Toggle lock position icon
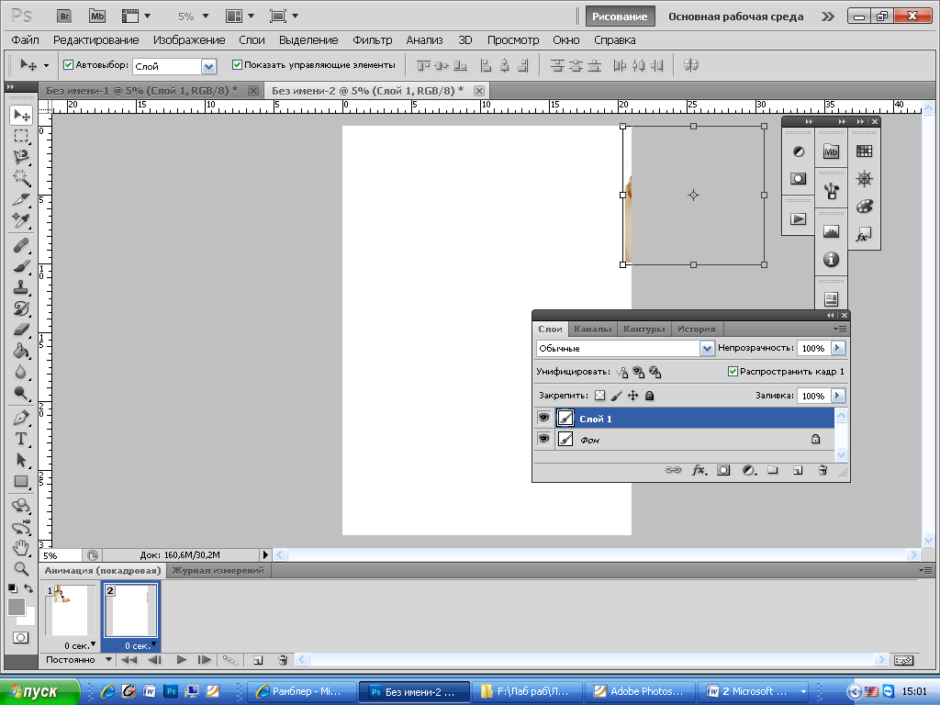Image resolution: width=940 pixels, height=705 pixels. [633, 396]
